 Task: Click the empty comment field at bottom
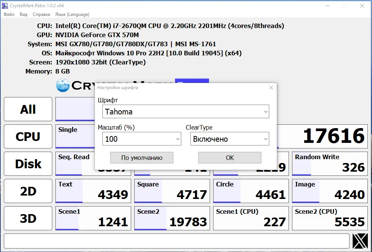click(176, 241)
